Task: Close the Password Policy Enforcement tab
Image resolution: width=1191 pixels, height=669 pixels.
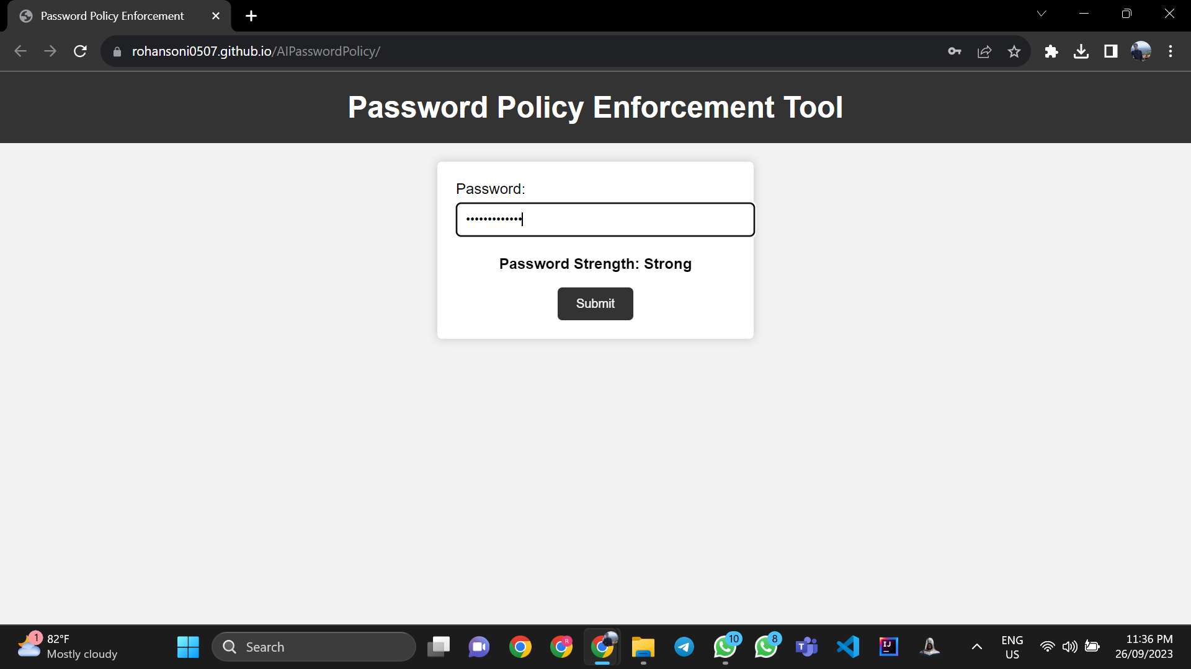Action: (216, 16)
